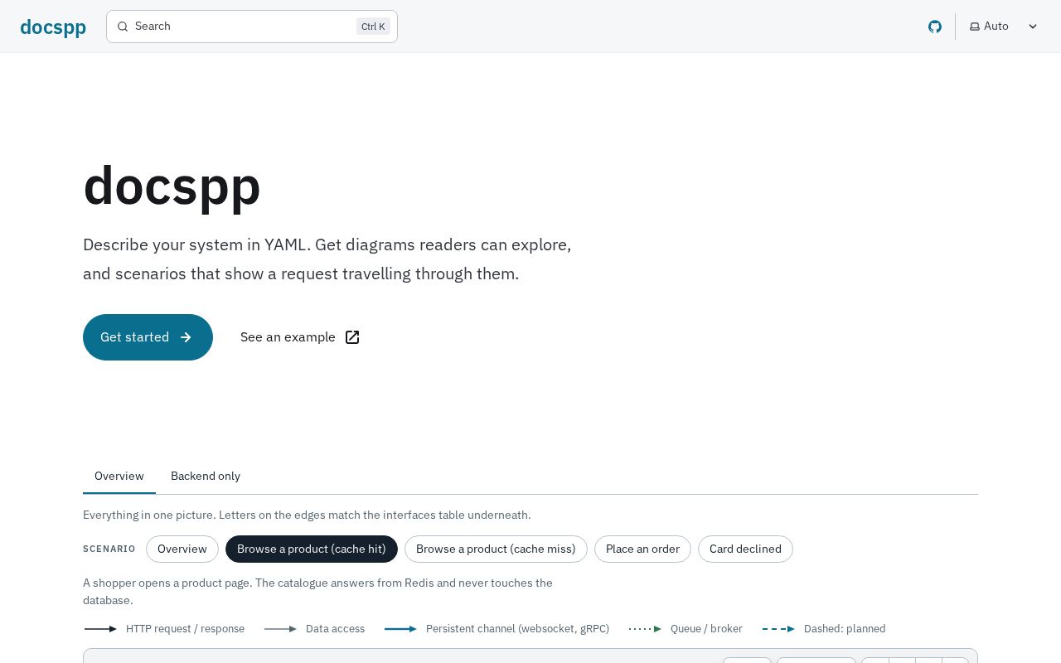This screenshot has width=1061, height=663.
Task: Click the Ctrl K shortcut badge
Action: tap(373, 27)
